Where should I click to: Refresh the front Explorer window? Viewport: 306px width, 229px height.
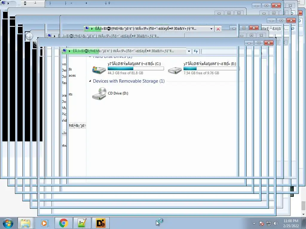(x=196, y=51)
